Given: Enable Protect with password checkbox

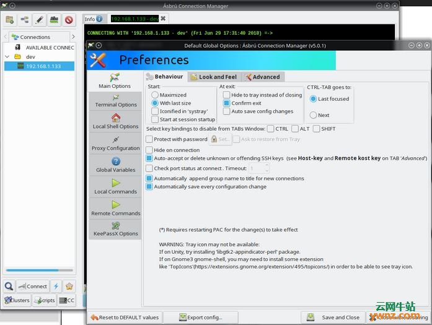Looking at the screenshot, I should pyautogui.click(x=149, y=139).
